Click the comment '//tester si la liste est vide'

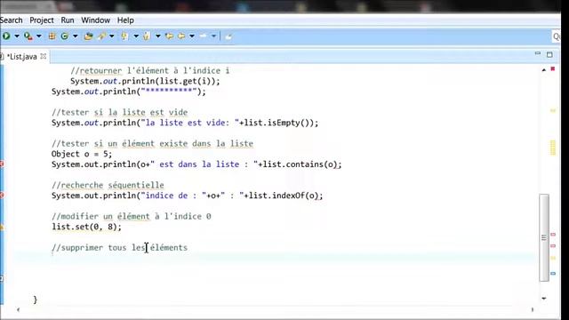[x=119, y=113]
